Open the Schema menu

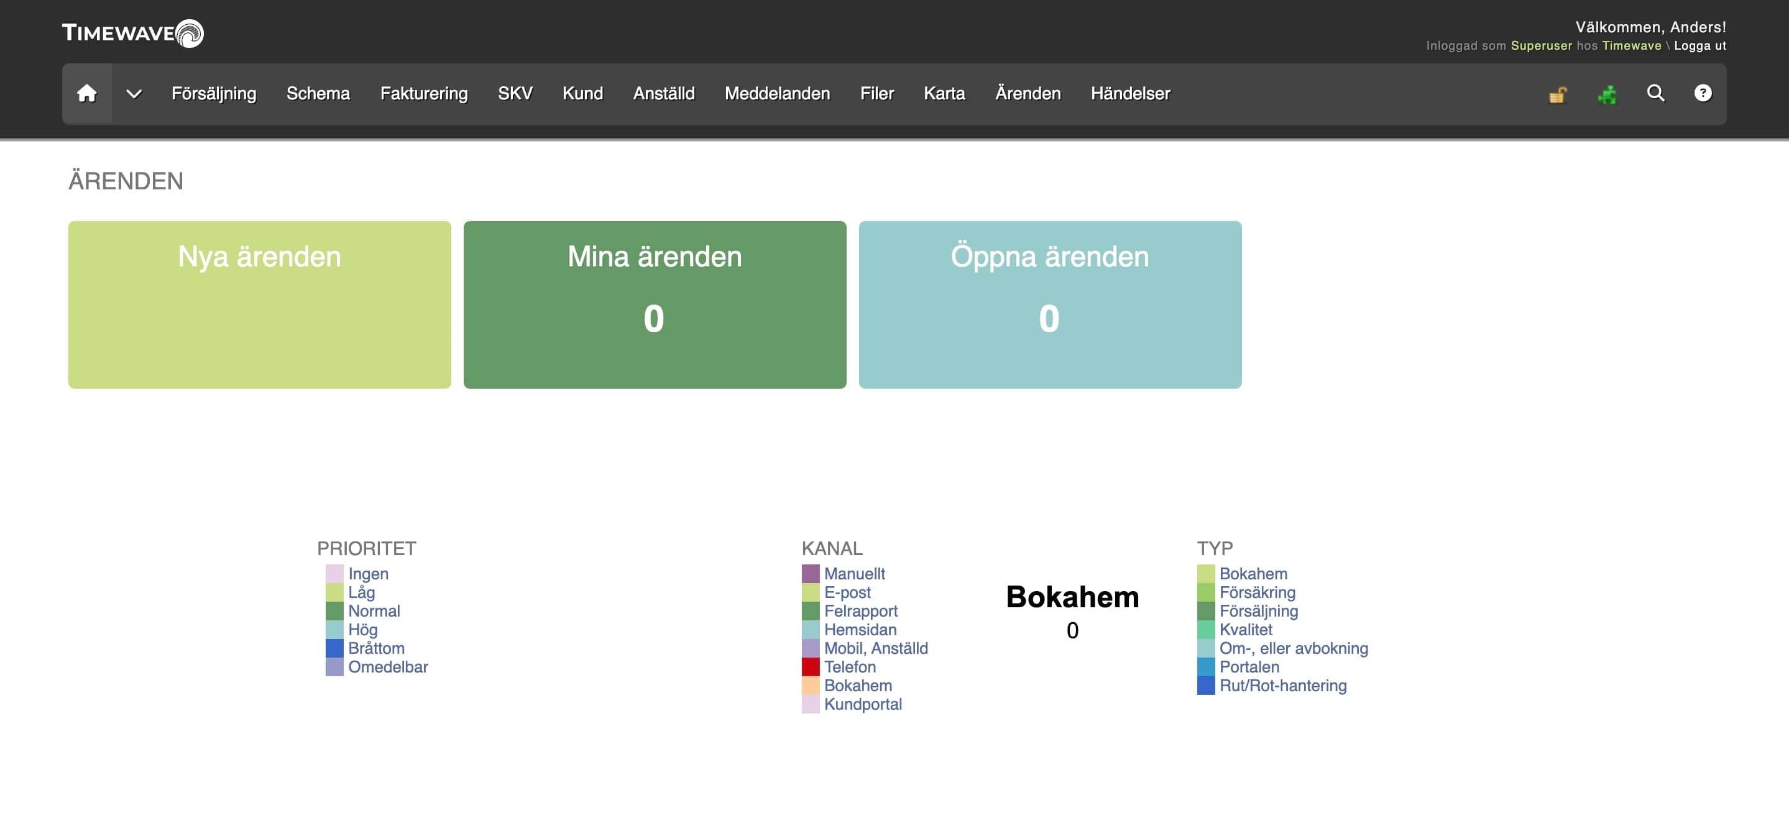318,94
